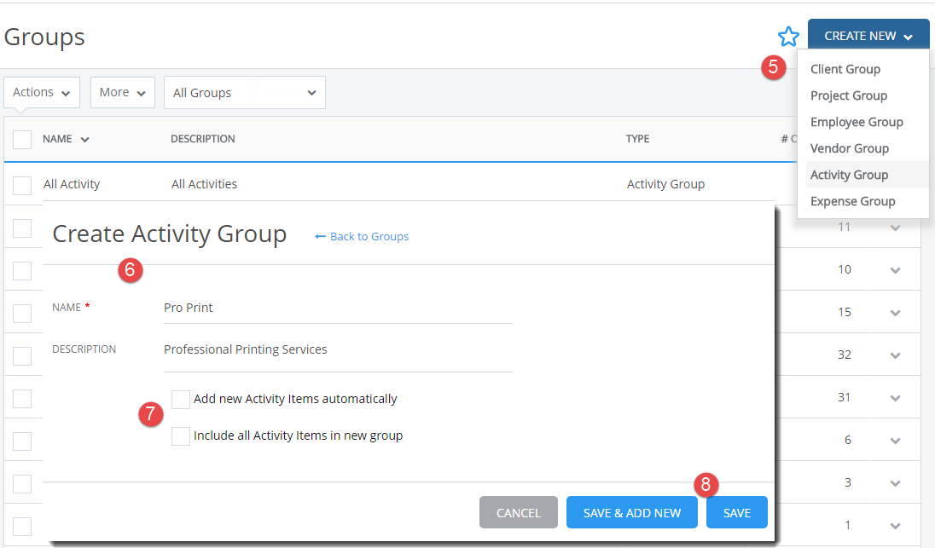Choose Client Group from the Create New menu
This screenshot has width=935, height=548.
click(x=845, y=69)
